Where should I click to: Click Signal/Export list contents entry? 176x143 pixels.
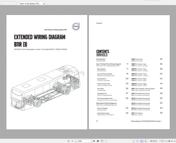pyautogui.click(x=102, y=94)
